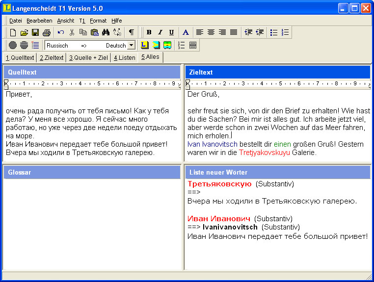Close the Langenscheidt T1 window

coord(366,8)
